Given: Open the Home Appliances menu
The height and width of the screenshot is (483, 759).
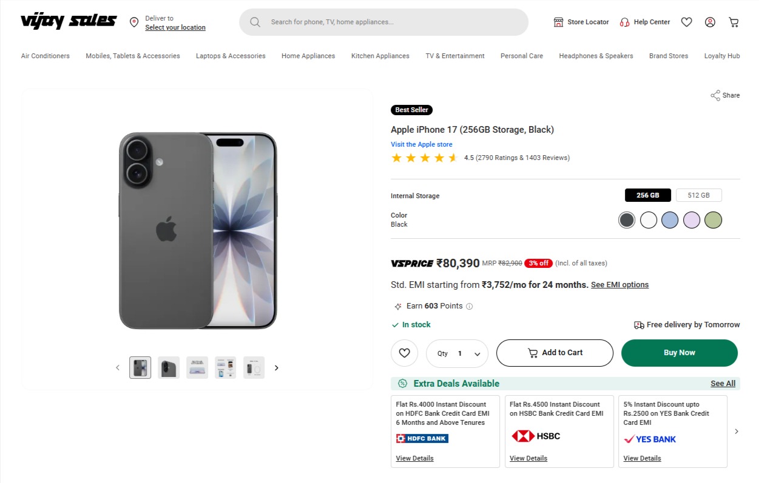Looking at the screenshot, I should point(308,56).
